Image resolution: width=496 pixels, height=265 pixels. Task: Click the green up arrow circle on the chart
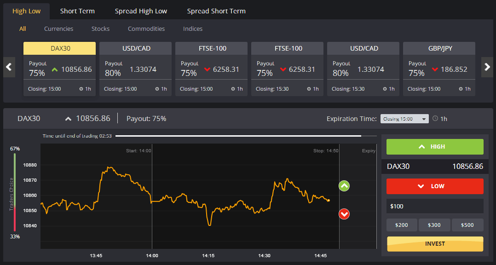coord(344,186)
